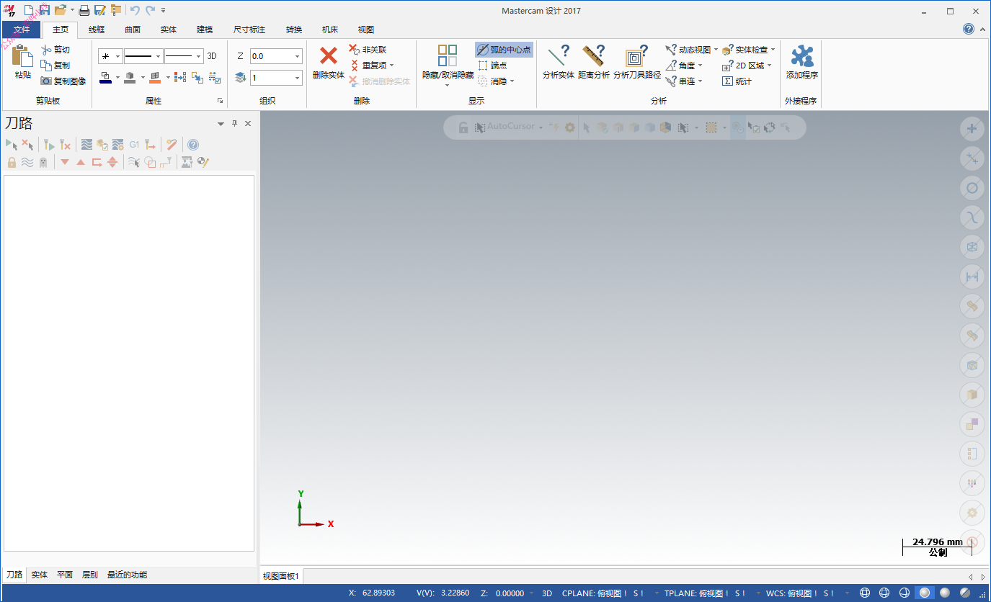The height and width of the screenshot is (602, 991).
Task: Switch to the Machine (机床) ribbon tab
Action: 330,30
